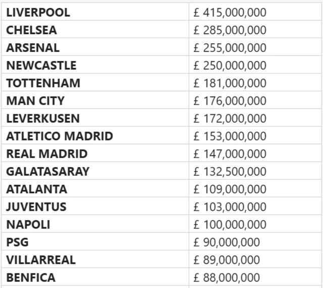The image size is (323, 288).
Task: Click the BENFICA cell
Action: (31, 277)
